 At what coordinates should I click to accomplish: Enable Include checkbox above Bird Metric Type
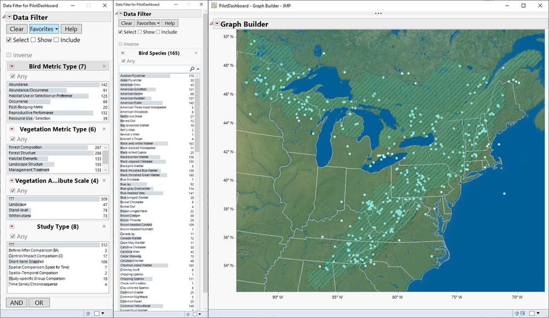(x=56, y=40)
